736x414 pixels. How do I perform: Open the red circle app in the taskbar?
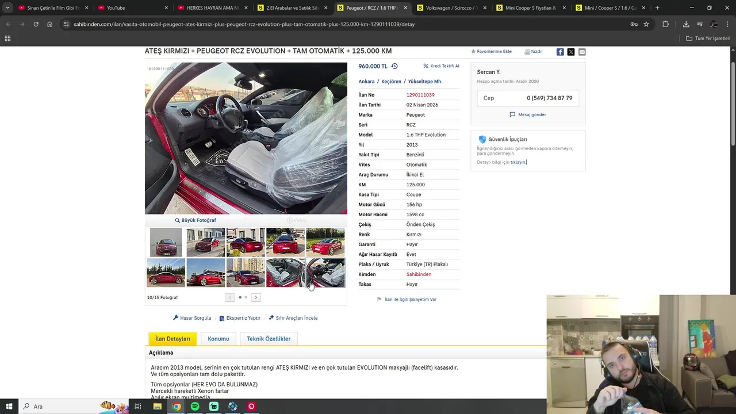pos(251,407)
